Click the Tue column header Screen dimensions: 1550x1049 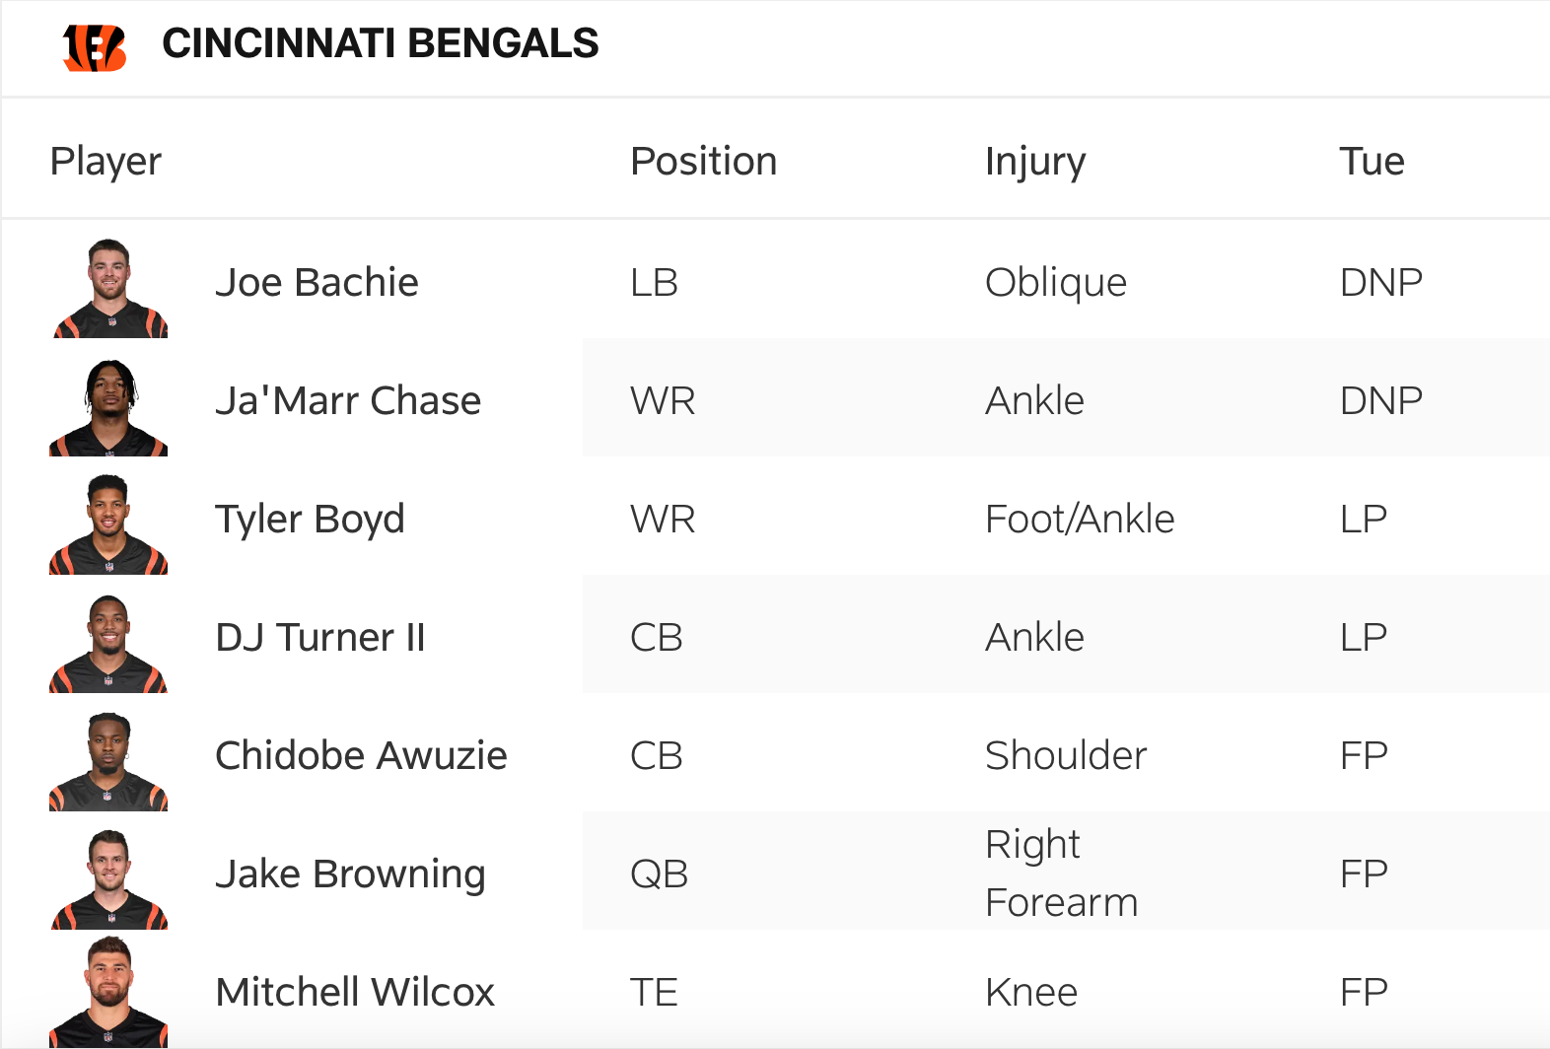click(1372, 162)
